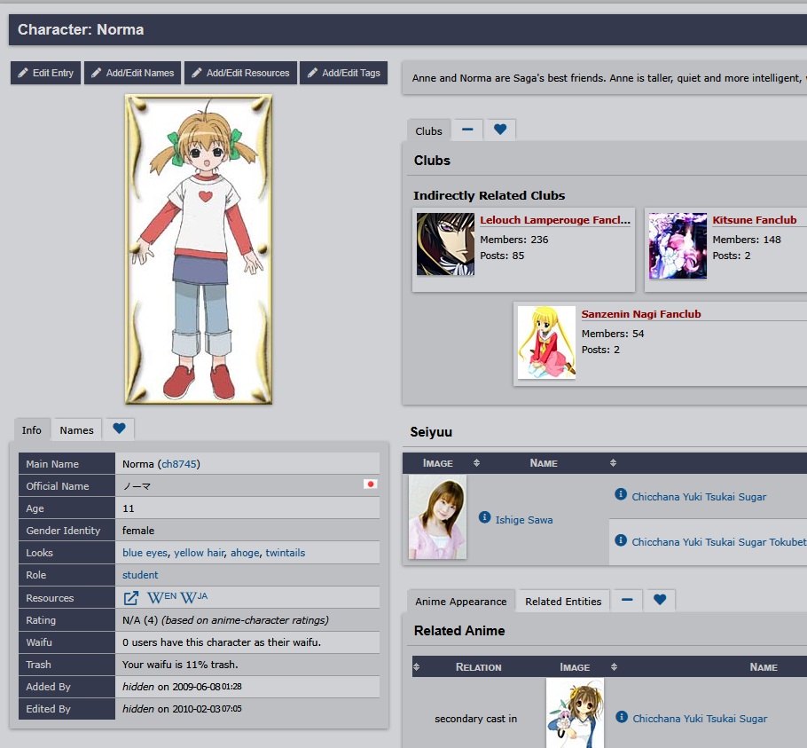807x748 pixels.
Task: Open the twintails tag
Action: click(x=286, y=553)
